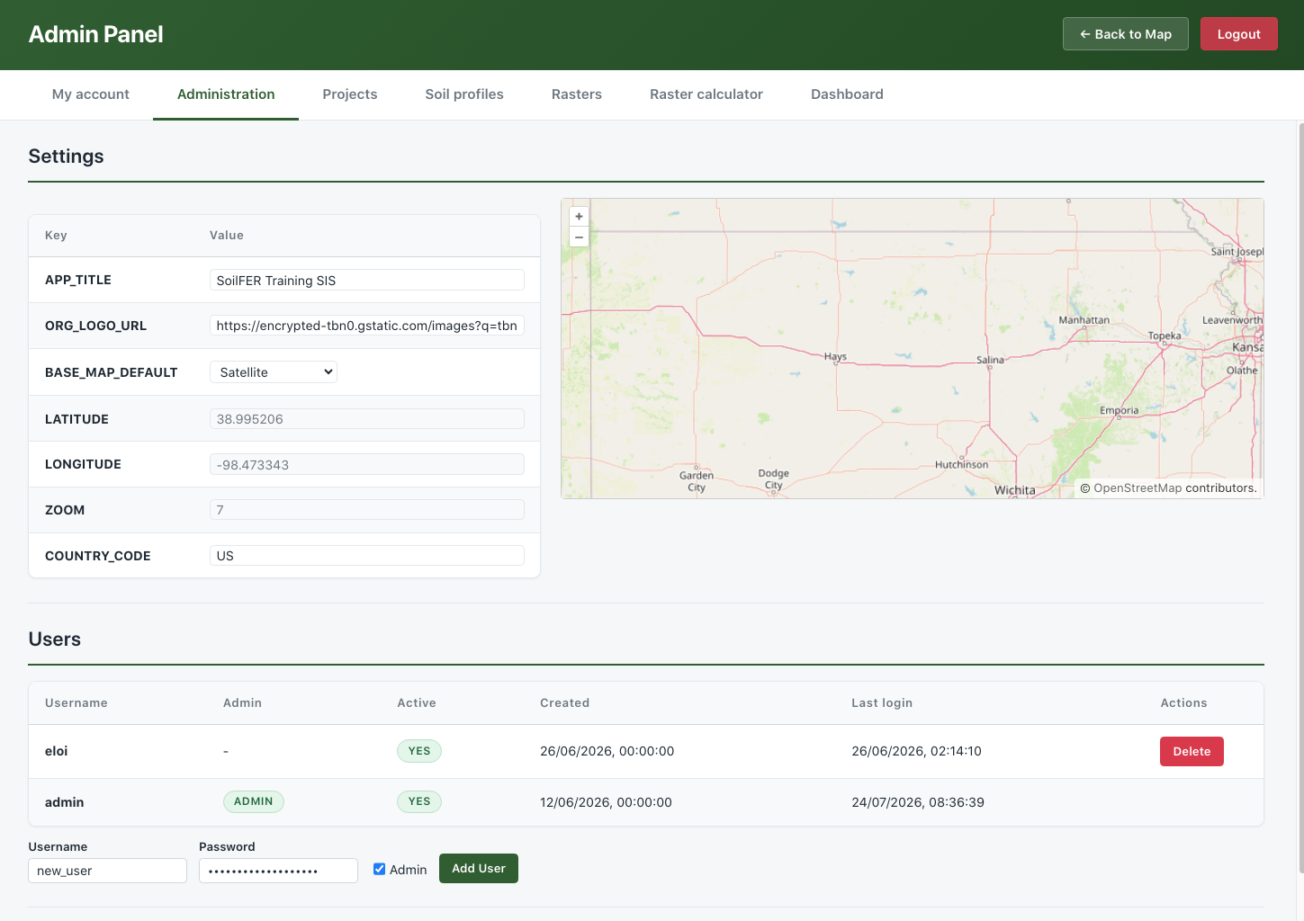Click Topeka on the map
This screenshot has height=921, width=1304.
pyautogui.click(x=1165, y=335)
